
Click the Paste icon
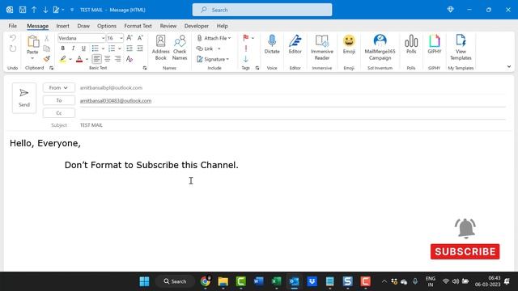tap(32, 42)
